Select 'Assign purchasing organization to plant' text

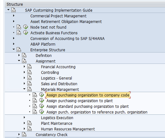tap(80, 101)
